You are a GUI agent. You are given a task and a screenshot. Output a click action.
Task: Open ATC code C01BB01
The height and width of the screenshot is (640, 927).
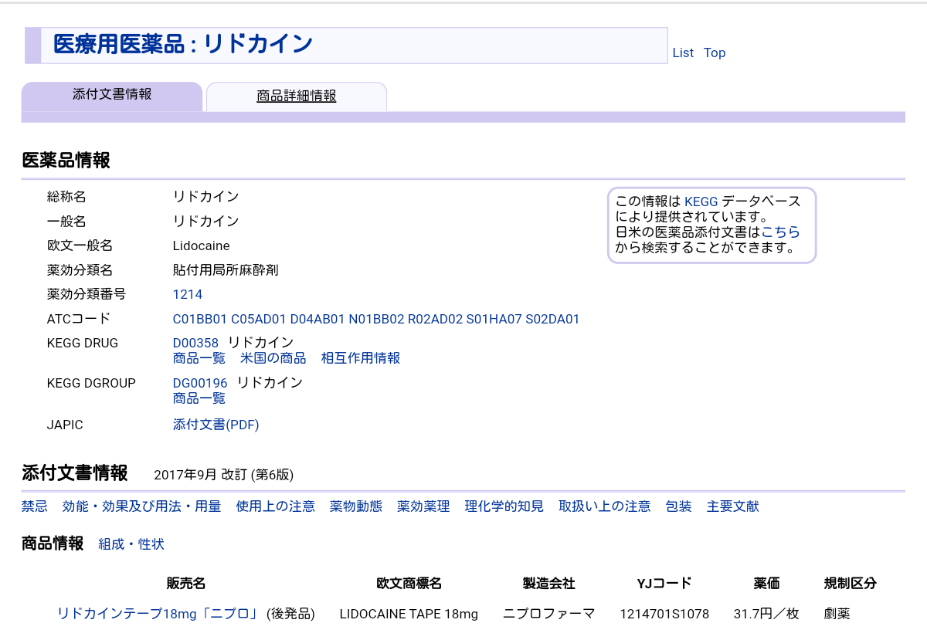199,319
